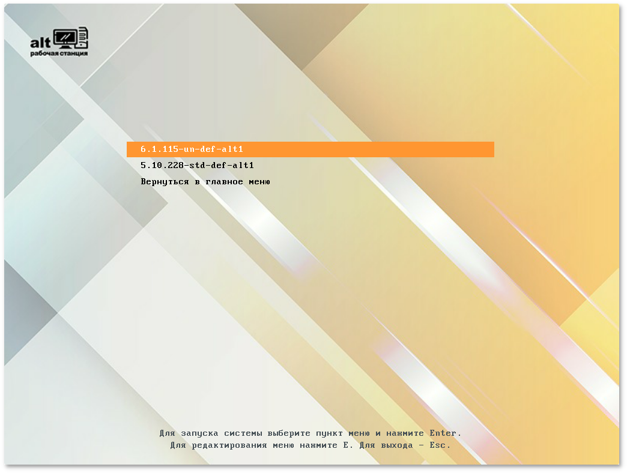The image size is (627, 473).
Task: Click "Esc." at the end of the hint line
Action: (x=440, y=445)
